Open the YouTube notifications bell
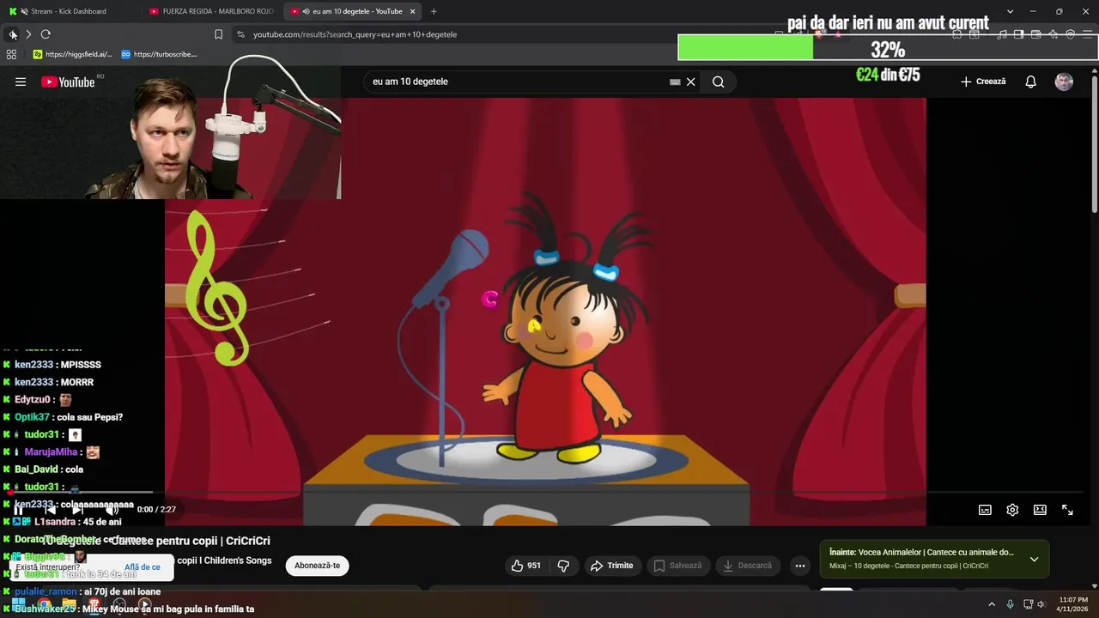 [1031, 82]
